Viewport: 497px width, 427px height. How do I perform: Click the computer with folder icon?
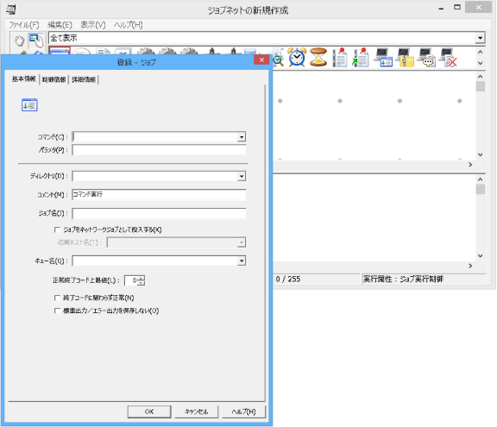(x=406, y=57)
